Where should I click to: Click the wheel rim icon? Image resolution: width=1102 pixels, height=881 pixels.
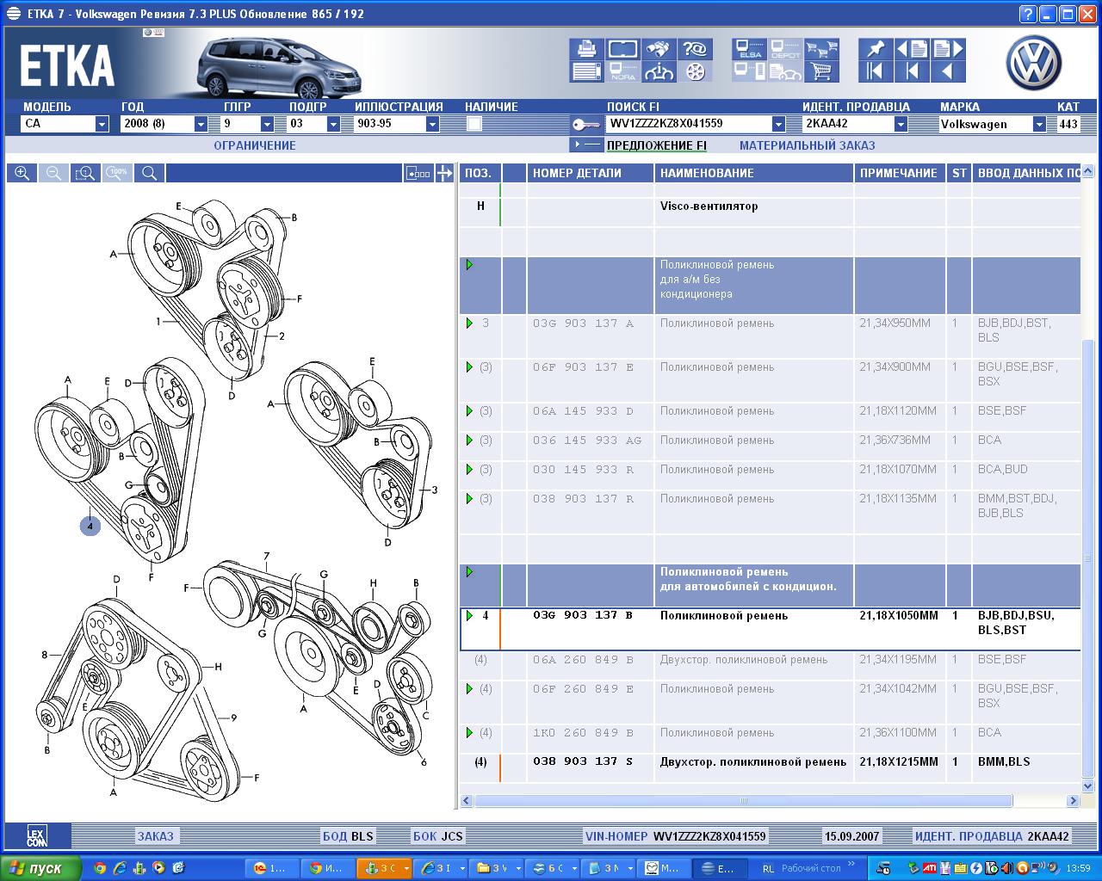pyautogui.click(x=696, y=71)
